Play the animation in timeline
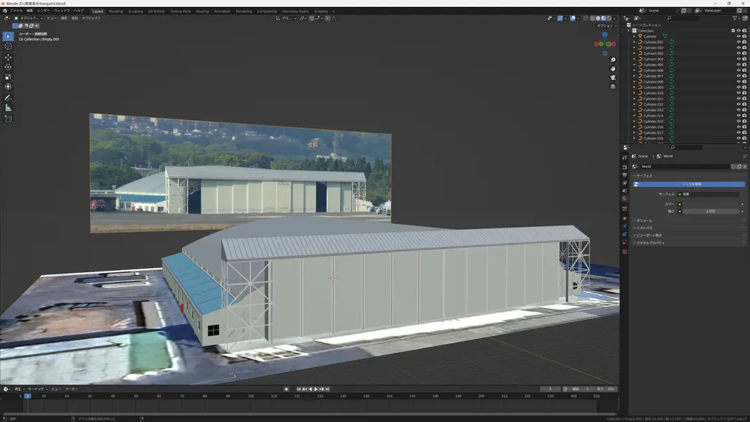750x422 pixels. (x=316, y=389)
